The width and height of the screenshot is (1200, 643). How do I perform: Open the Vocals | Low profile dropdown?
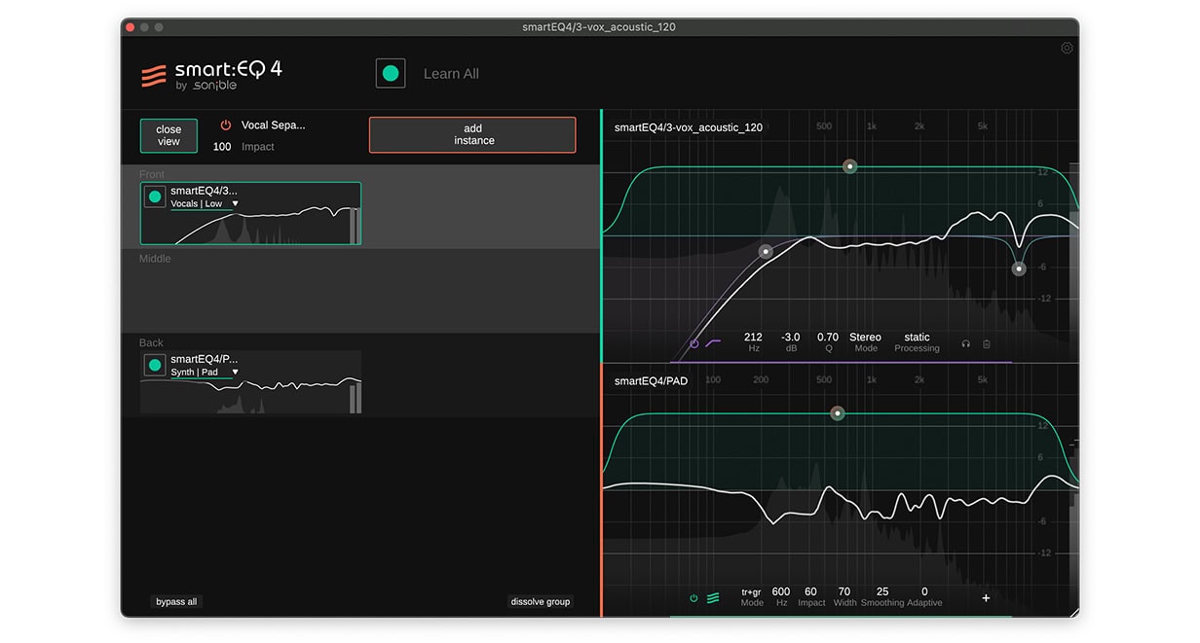tap(205, 204)
